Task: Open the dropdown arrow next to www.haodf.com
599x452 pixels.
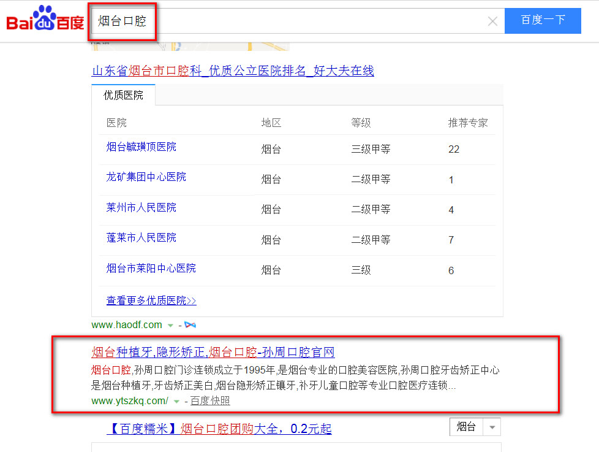Action: point(171,325)
